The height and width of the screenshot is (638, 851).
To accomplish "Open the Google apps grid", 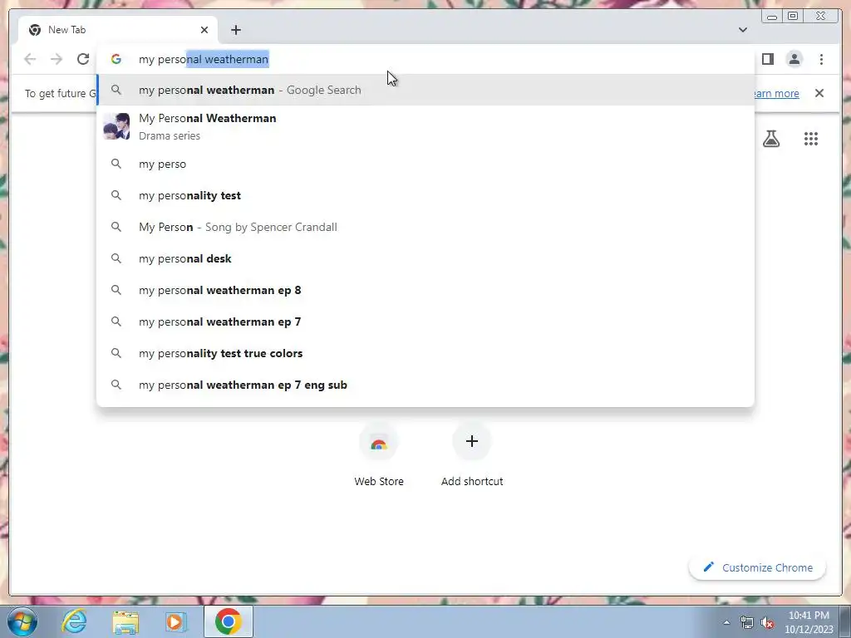I will (x=810, y=139).
